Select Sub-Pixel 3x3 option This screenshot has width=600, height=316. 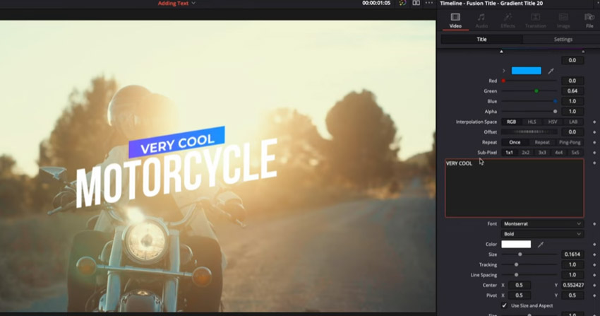click(x=542, y=153)
